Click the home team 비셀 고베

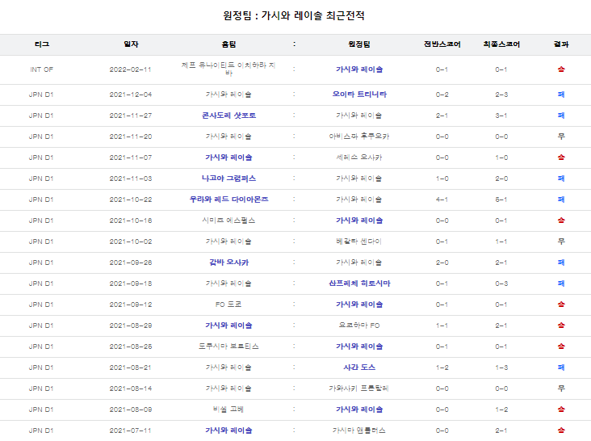tap(228, 409)
